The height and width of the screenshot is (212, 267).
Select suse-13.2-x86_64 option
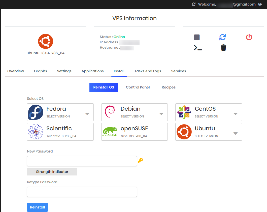134,136
